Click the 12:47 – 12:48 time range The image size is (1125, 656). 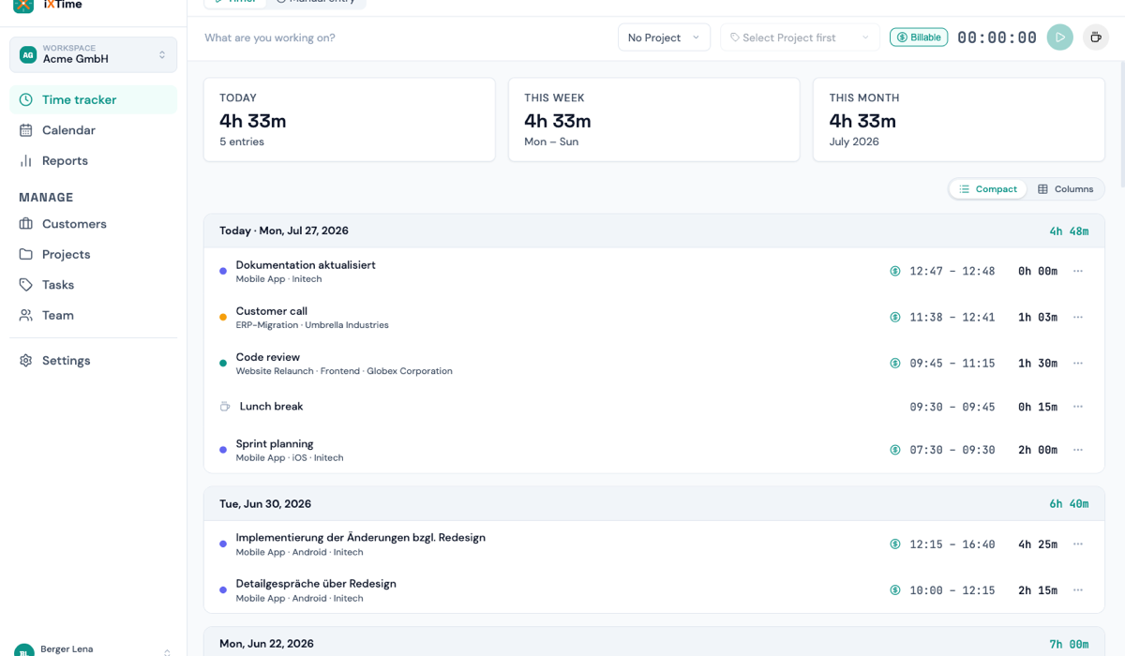952,271
